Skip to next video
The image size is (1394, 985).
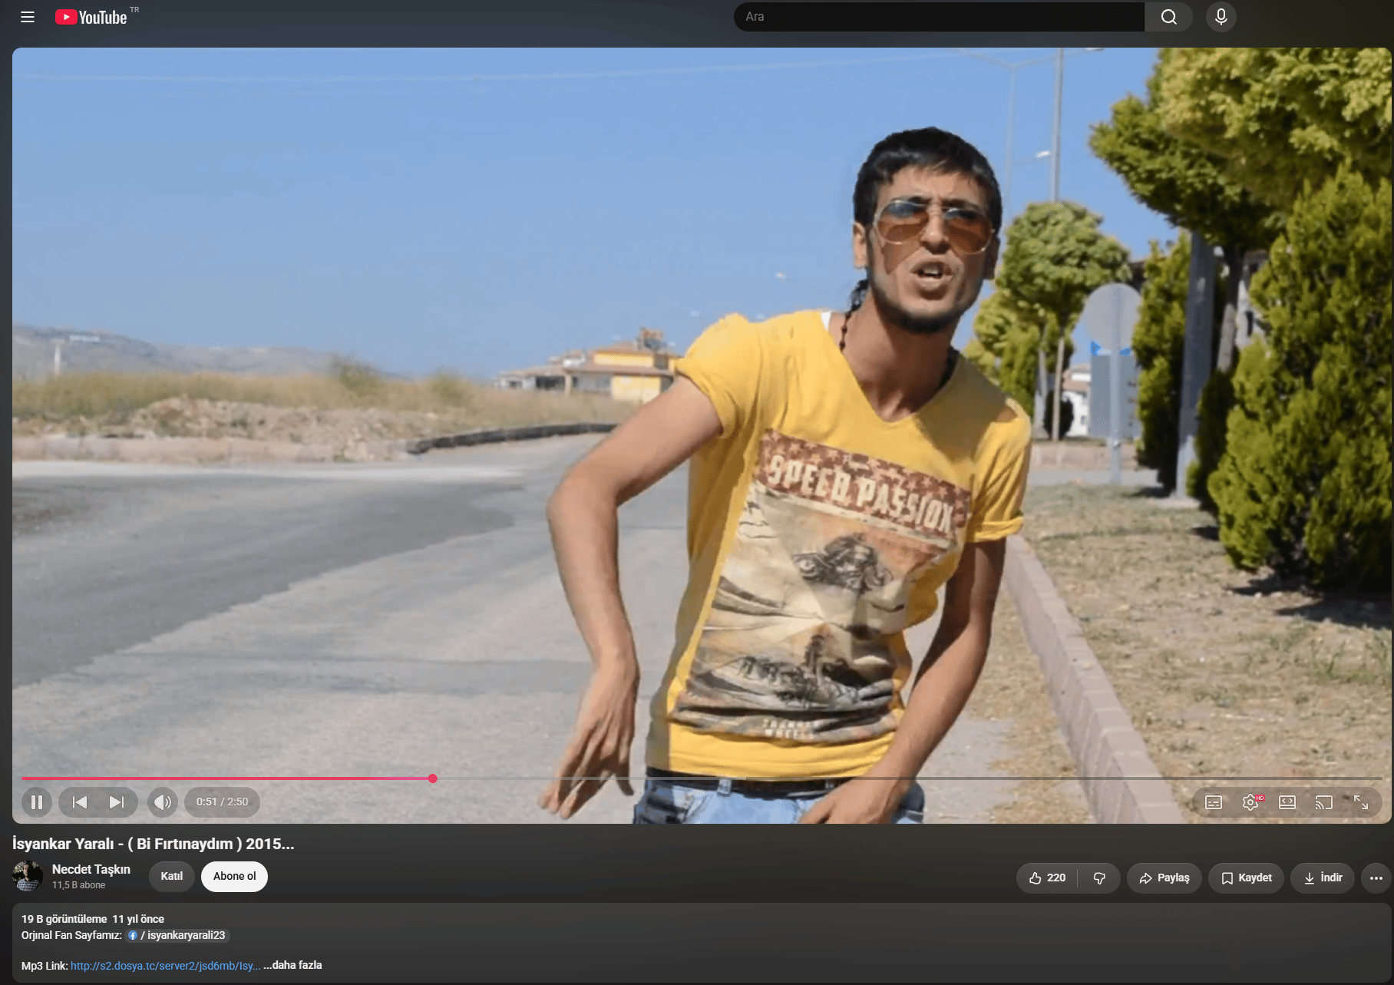pyautogui.click(x=117, y=802)
